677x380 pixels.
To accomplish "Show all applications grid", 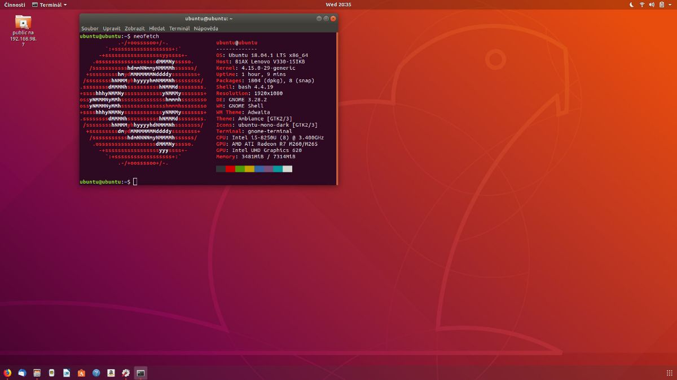I will pyautogui.click(x=669, y=373).
